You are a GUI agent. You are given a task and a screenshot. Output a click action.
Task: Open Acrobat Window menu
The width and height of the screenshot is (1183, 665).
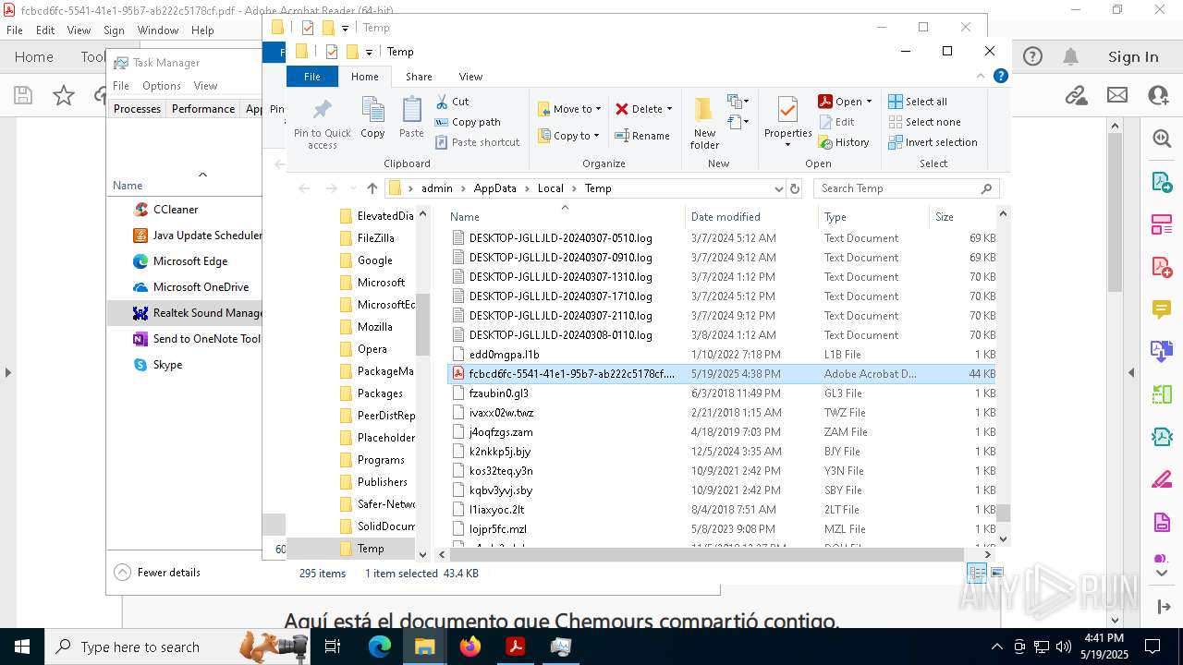click(158, 30)
